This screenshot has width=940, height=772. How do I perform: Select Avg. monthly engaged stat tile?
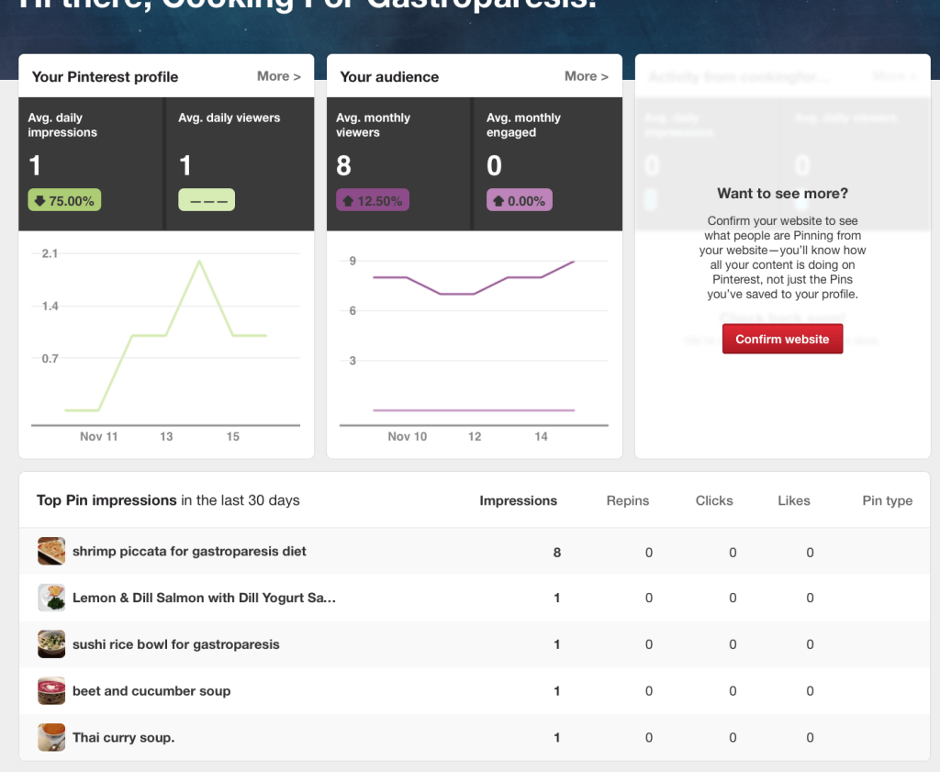pyautogui.click(x=548, y=163)
